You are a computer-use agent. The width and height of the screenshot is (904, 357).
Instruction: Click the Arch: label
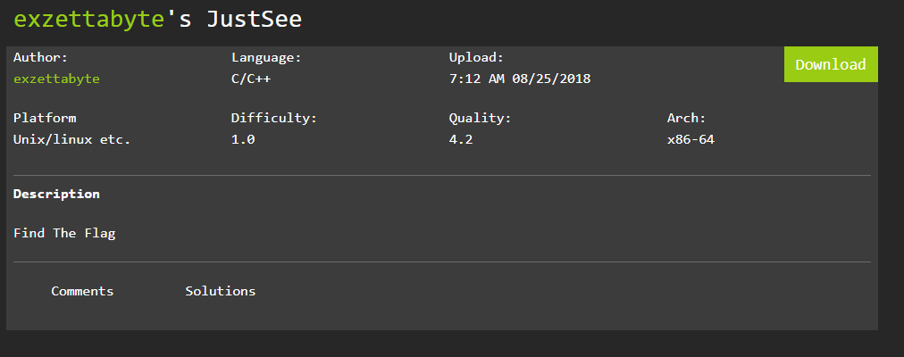click(x=686, y=118)
